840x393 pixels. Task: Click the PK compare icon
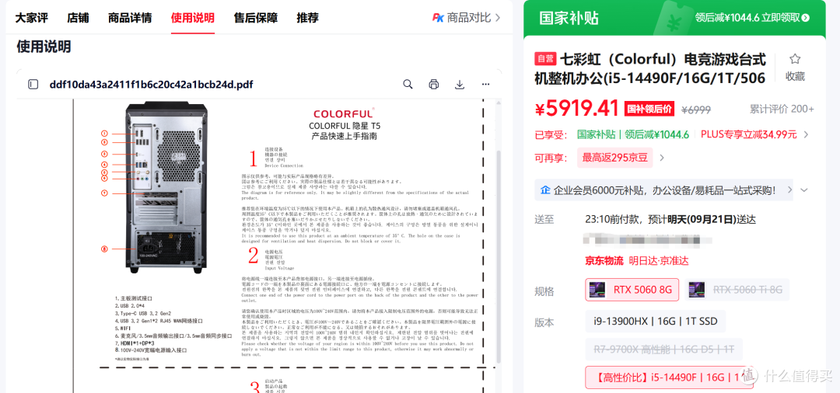tap(438, 18)
